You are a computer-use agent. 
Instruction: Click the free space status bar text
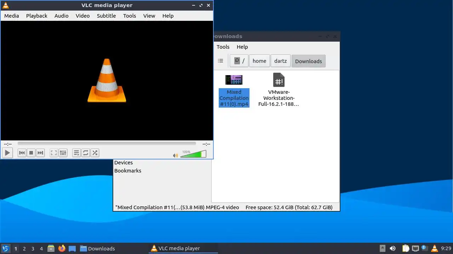pyautogui.click(x=289, y=207)
